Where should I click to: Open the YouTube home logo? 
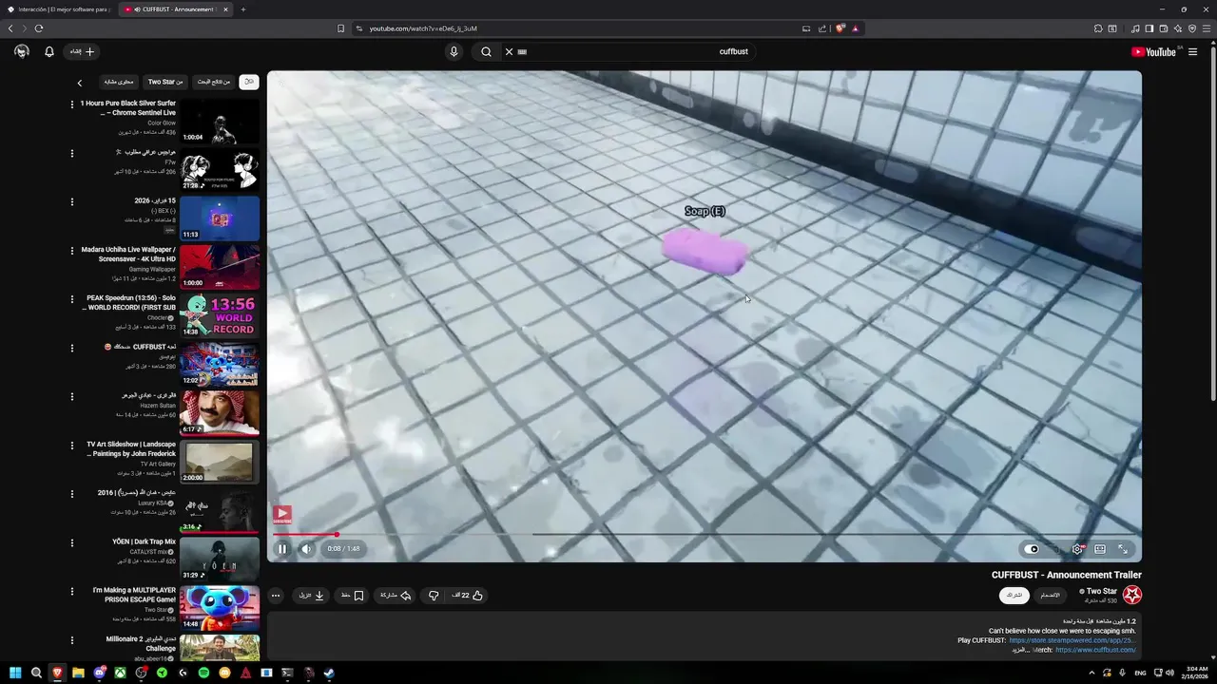(x=1153, y=52)
